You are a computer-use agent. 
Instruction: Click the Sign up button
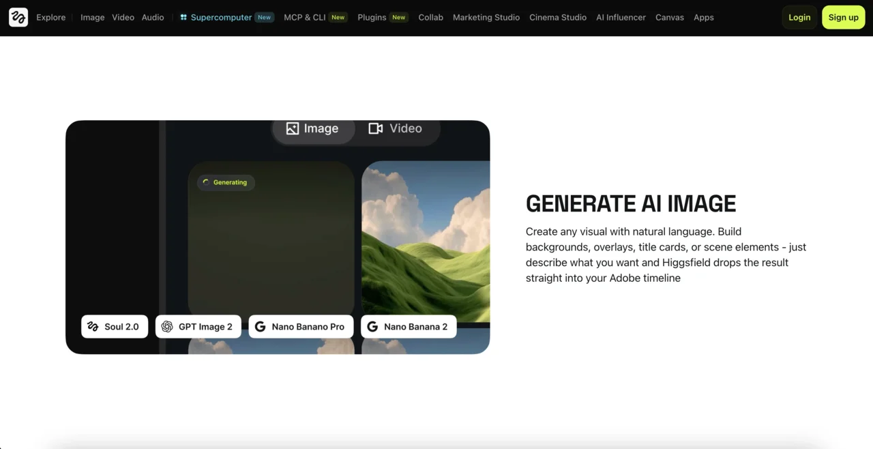tap(844, 18)
